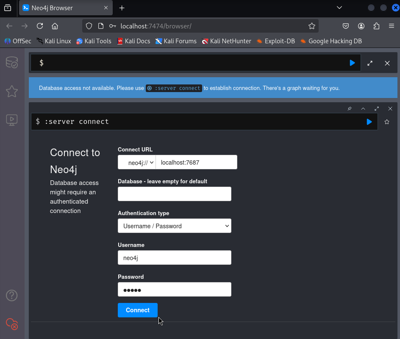
Task: Open the Firefox hamburger menu
Action: [x=392, y=26]
